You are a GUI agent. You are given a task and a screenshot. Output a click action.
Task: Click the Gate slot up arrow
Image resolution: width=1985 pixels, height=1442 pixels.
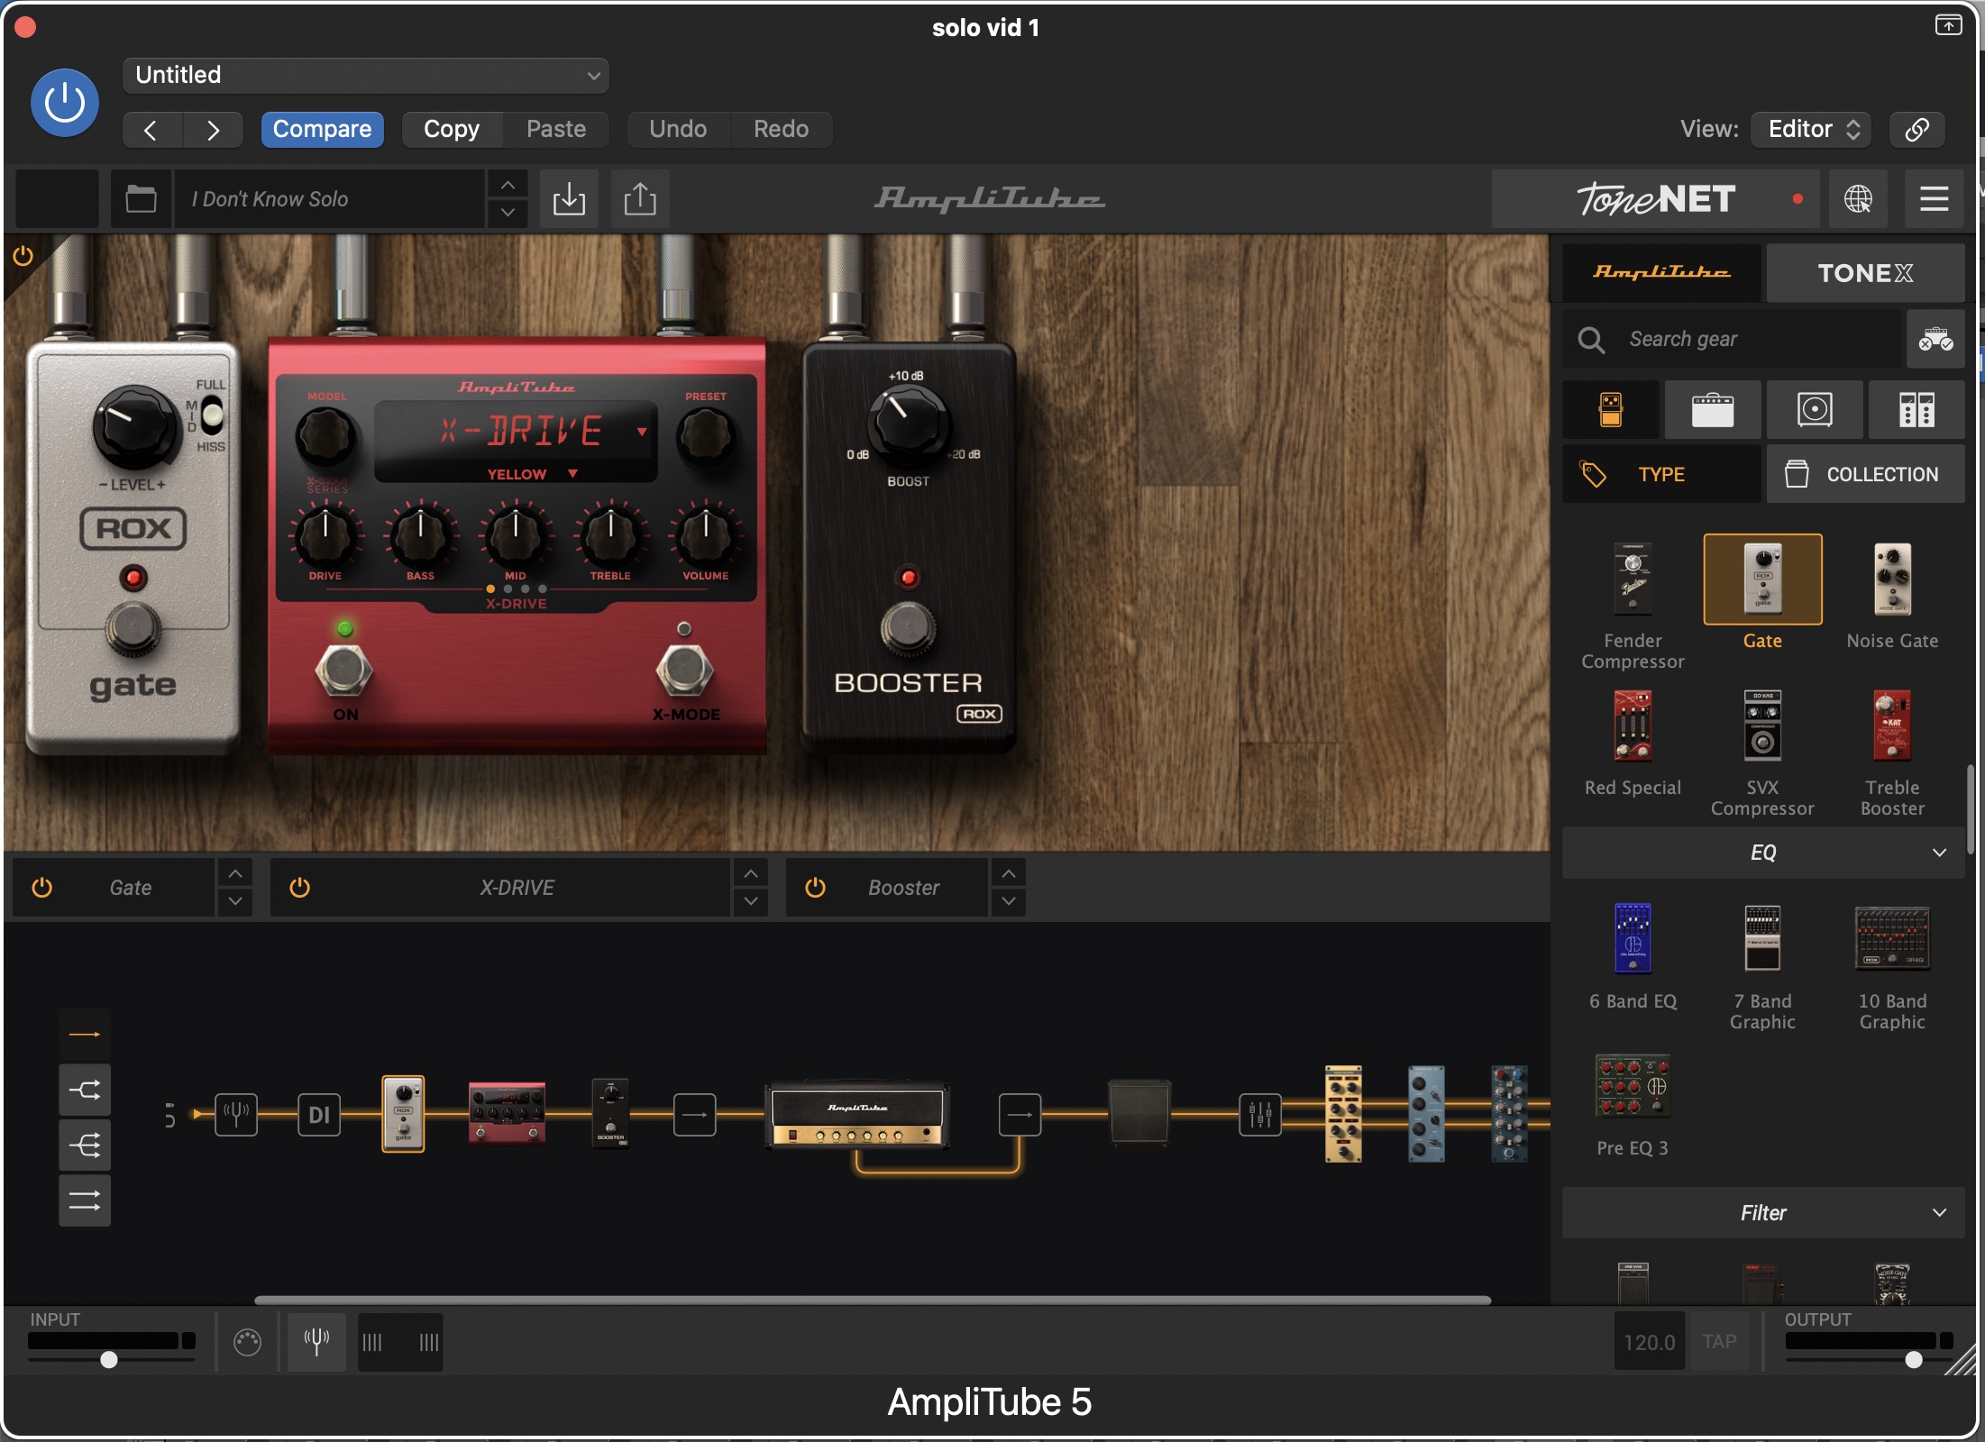[234, 873]
